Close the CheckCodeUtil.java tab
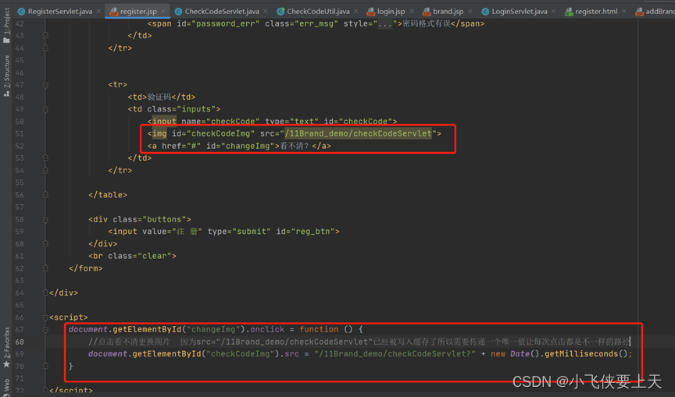 click(356, 11)
